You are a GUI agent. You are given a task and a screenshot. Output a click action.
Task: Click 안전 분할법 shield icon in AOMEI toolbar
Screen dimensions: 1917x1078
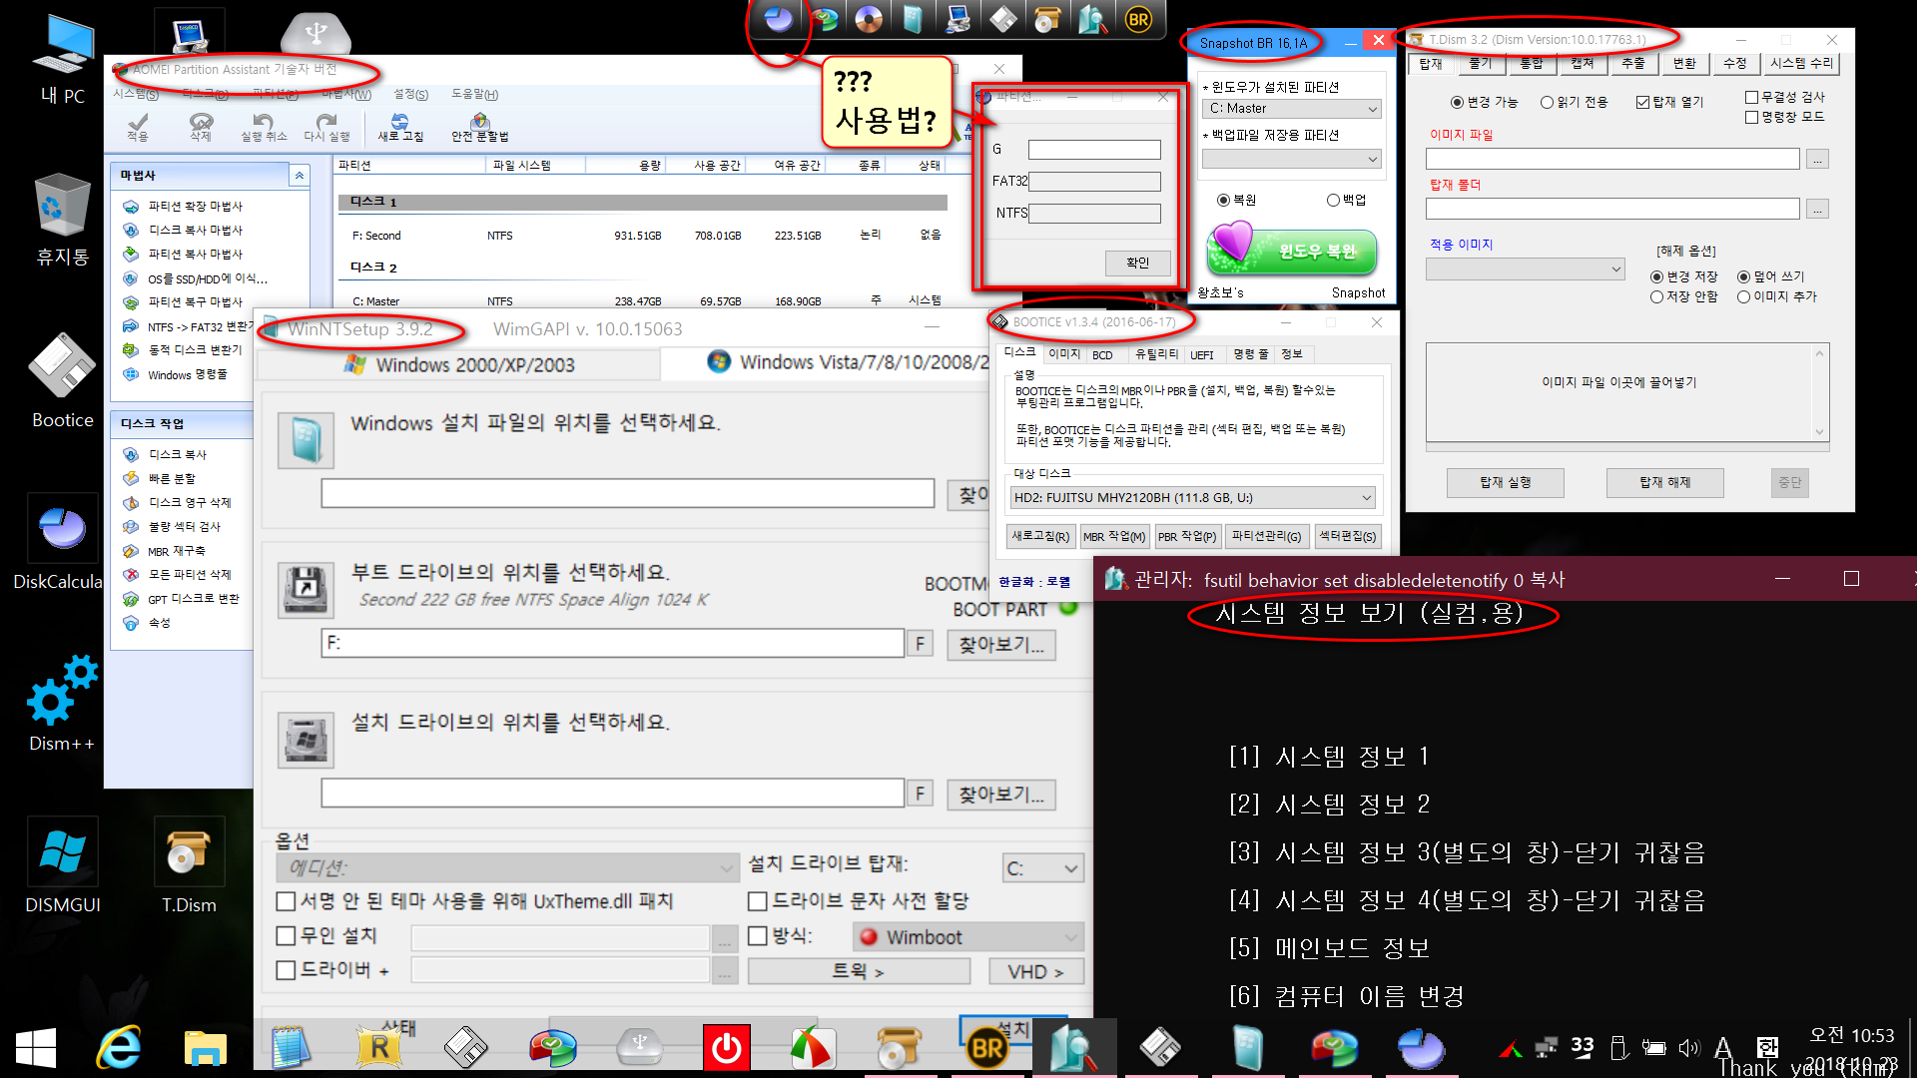[479, 126]
